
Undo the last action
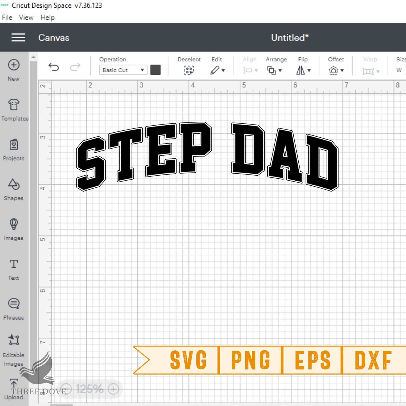click(x=53, y=67)
